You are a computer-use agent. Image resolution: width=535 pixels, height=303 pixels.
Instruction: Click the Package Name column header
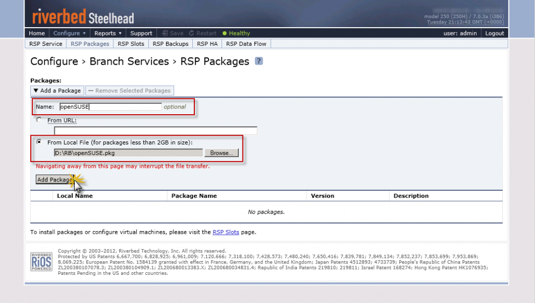click(x=194, y=196)
